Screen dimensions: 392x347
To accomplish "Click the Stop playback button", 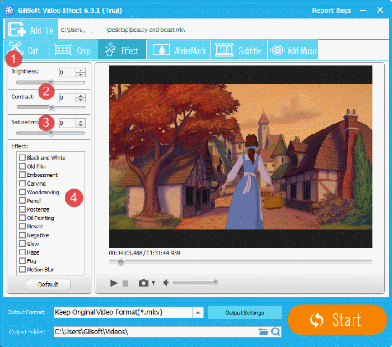I will pyautogui.click(x=125, y=283).
